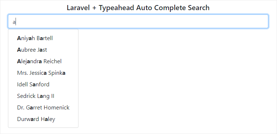Click the surname Haley in last suggestion

(x=48, y=119)
